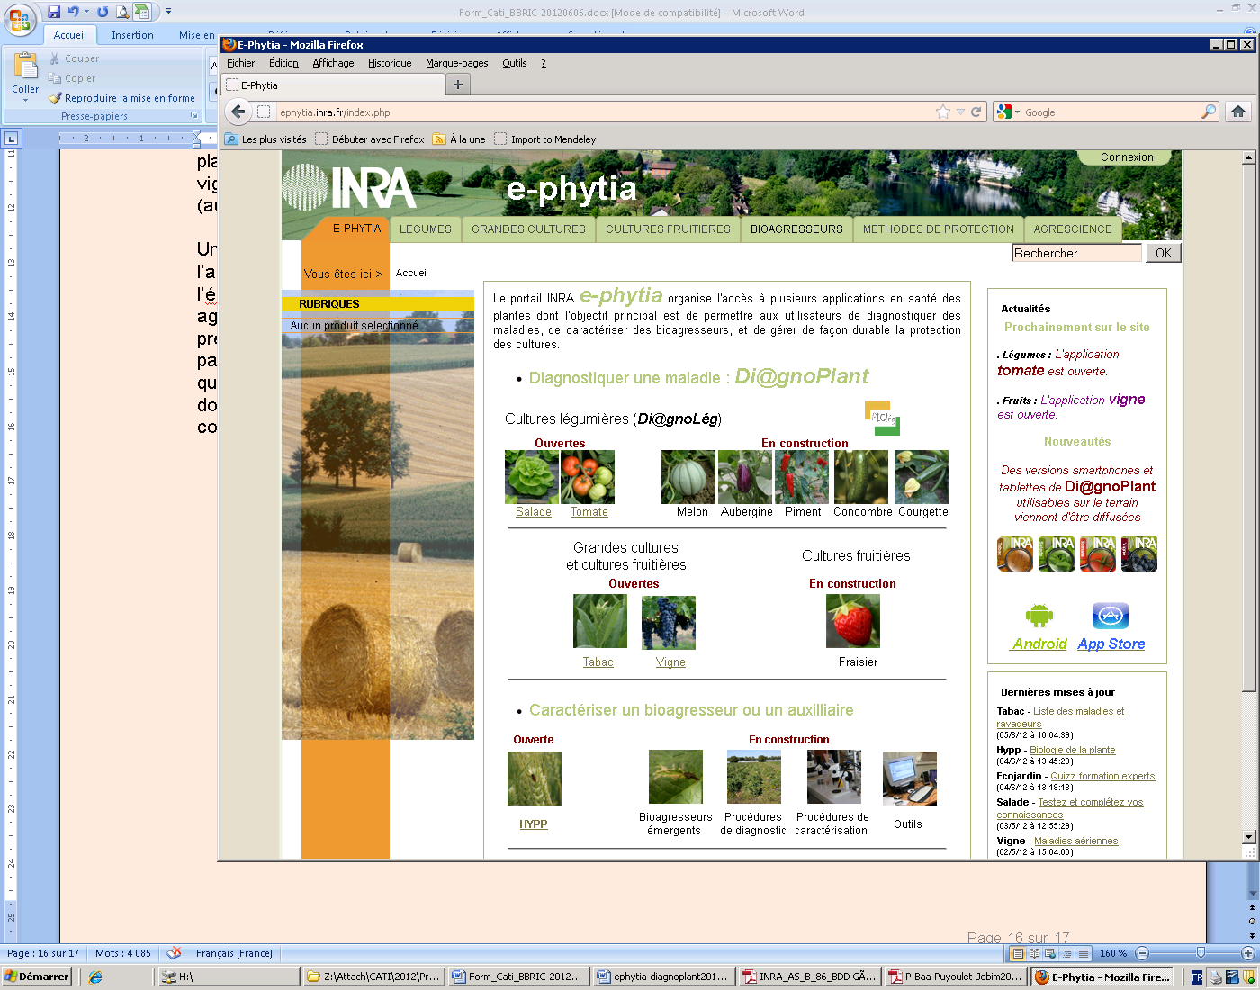Viewport: 1260px width, 990px height.
Task: Redo the action in Word's quick access toolbar
Action: 102,12
